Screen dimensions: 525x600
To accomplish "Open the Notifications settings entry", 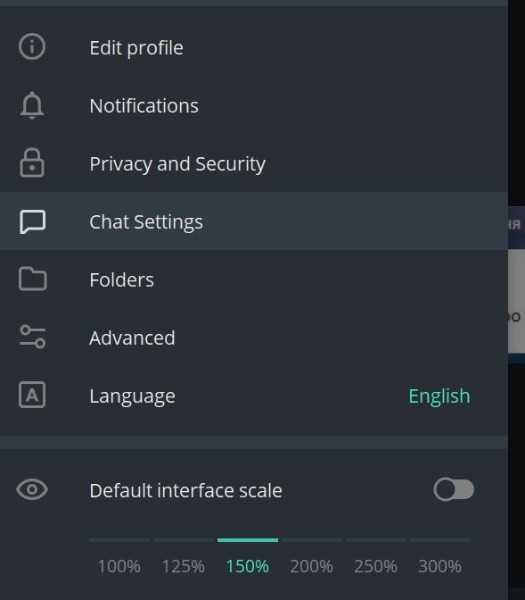I will [254, 105].
